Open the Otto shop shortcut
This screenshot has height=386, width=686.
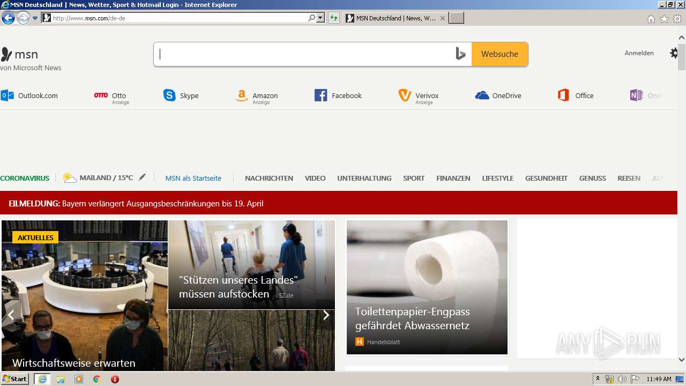point(111,96)
